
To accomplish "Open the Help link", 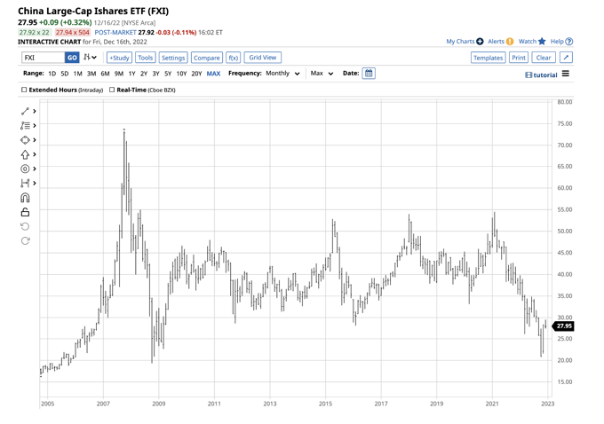I will (x=557, y=41).
